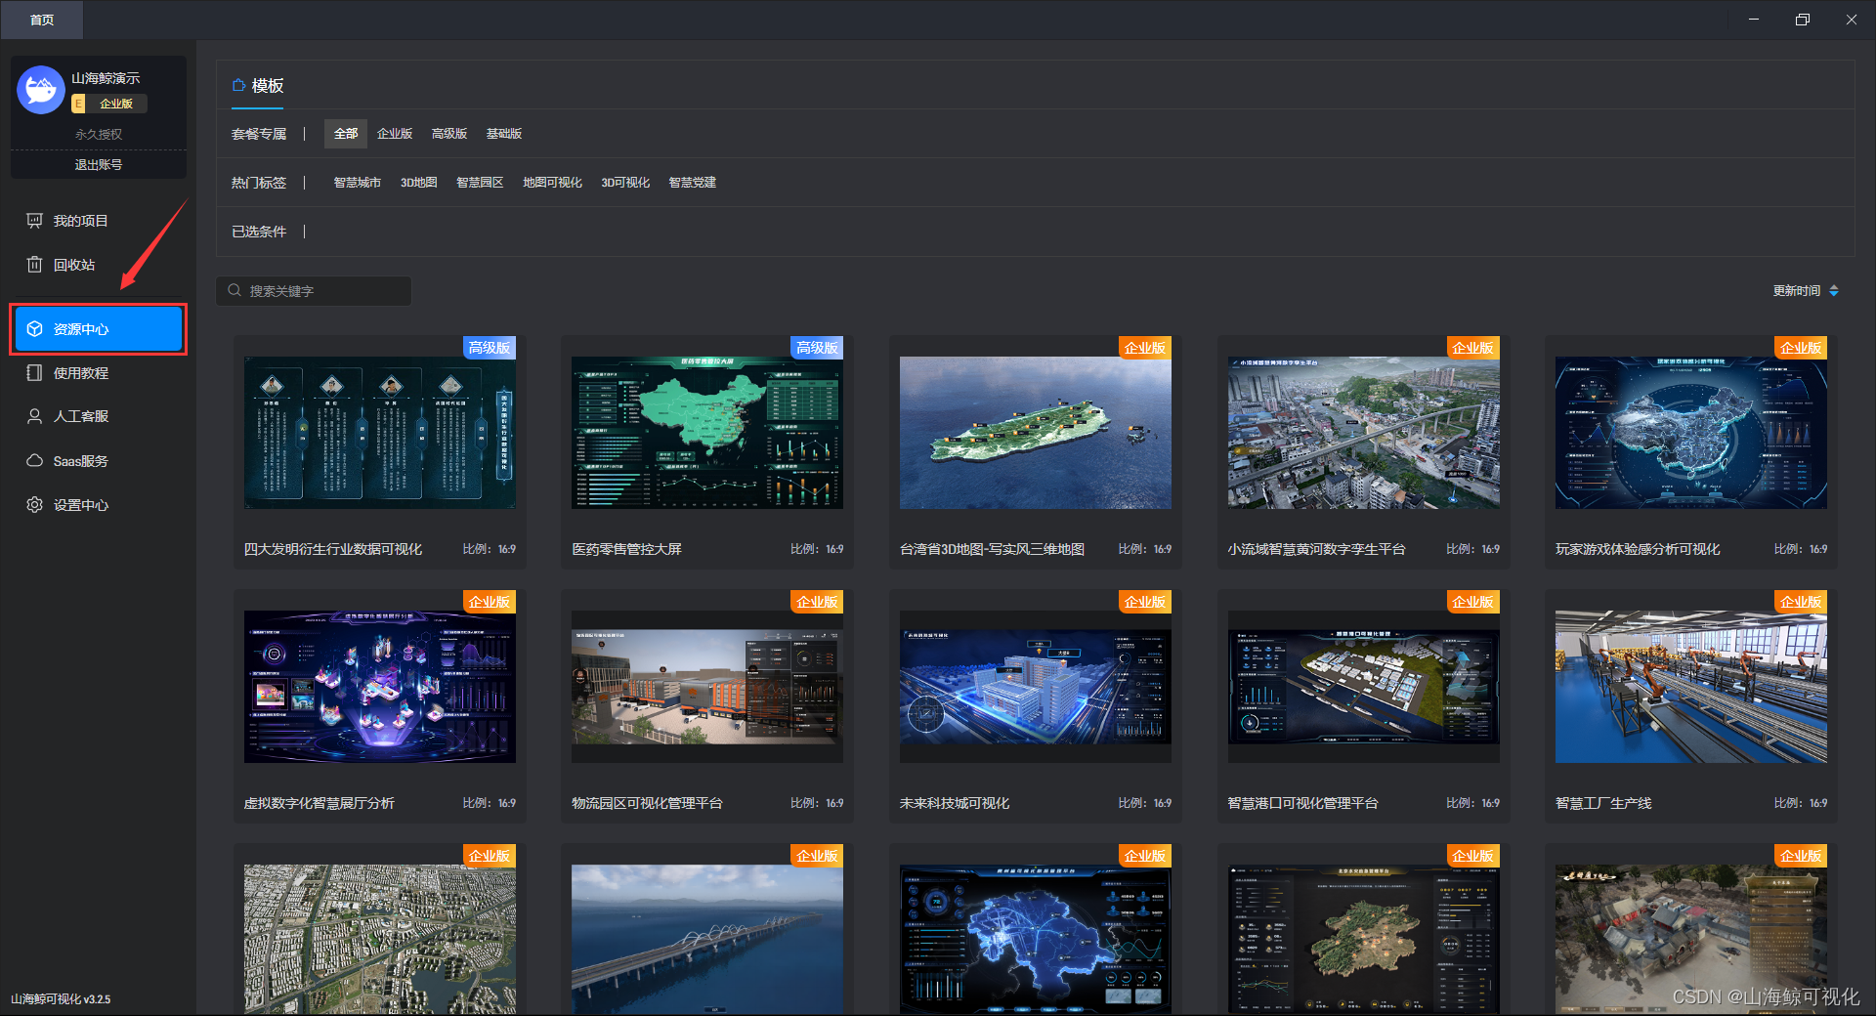Click the magnifier icon in the search box

pos(234,290)
